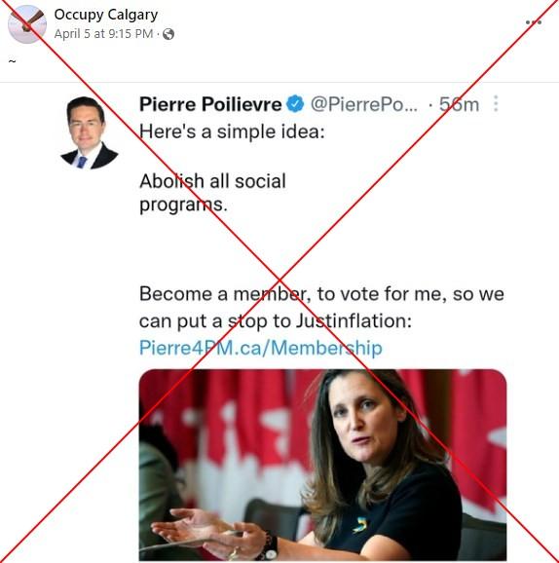Click the April 5 at 9:15 PM timestamp

coord(104,34)
